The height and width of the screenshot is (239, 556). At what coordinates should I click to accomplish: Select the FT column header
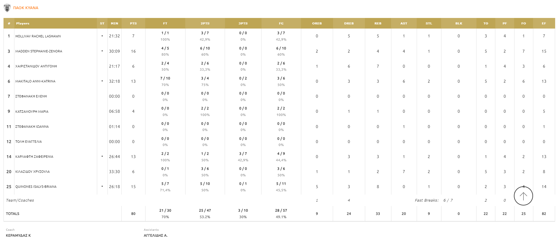tap(165, 24)
